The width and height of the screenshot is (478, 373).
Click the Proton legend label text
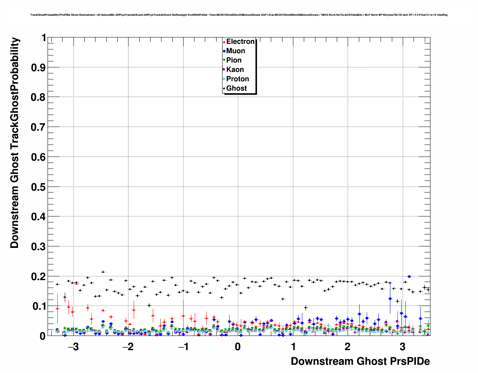238,79
